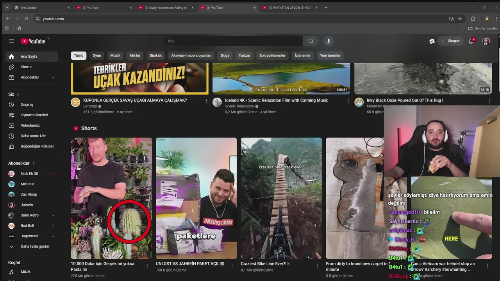The width and height of the screenshot is (500, 281).
Task: Select the Oyun filter chip
Action: click(x=97, y=55)
